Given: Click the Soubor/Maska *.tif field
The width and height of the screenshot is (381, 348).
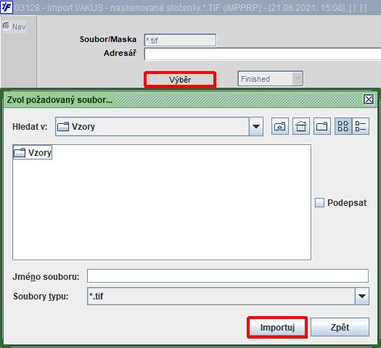Looking at the screenshot, I should 180,41.
